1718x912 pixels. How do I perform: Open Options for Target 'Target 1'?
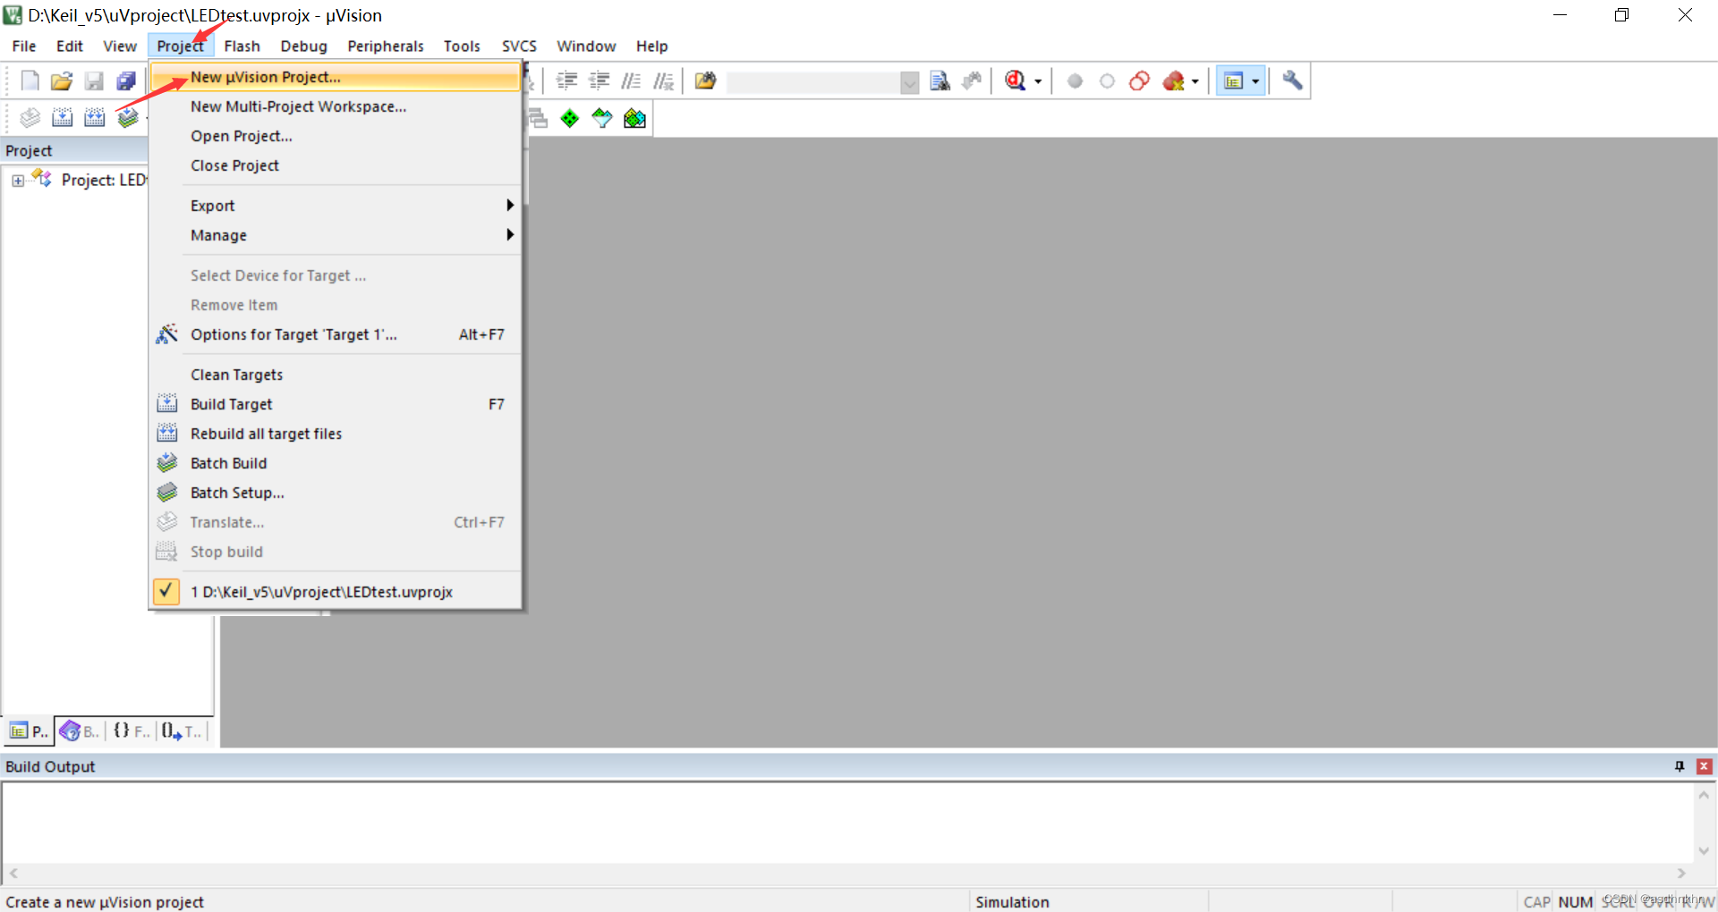pyautogui.click(x=335, y=334)
